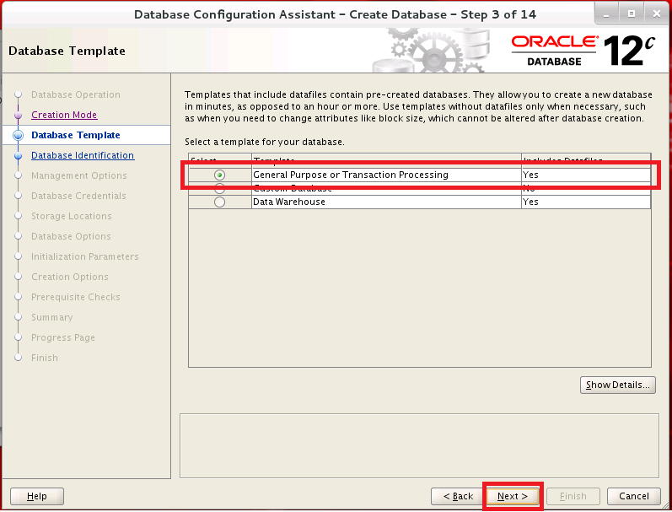Click the Database Template step in sidebar

76,135
